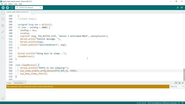
Task: Start the Debug button in toolbar
Action: click(x=12, y=8)
